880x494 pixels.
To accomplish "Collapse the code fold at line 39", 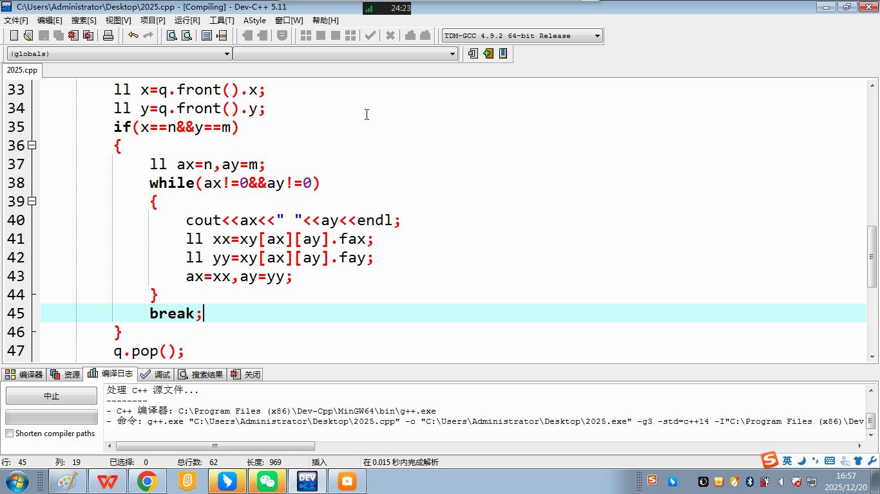I will tap(32, 201).
